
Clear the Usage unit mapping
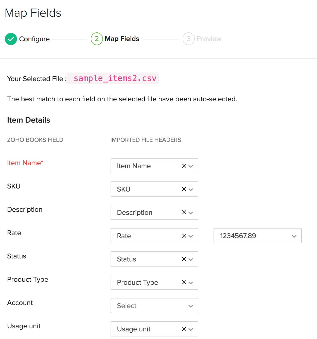point(184,329)
